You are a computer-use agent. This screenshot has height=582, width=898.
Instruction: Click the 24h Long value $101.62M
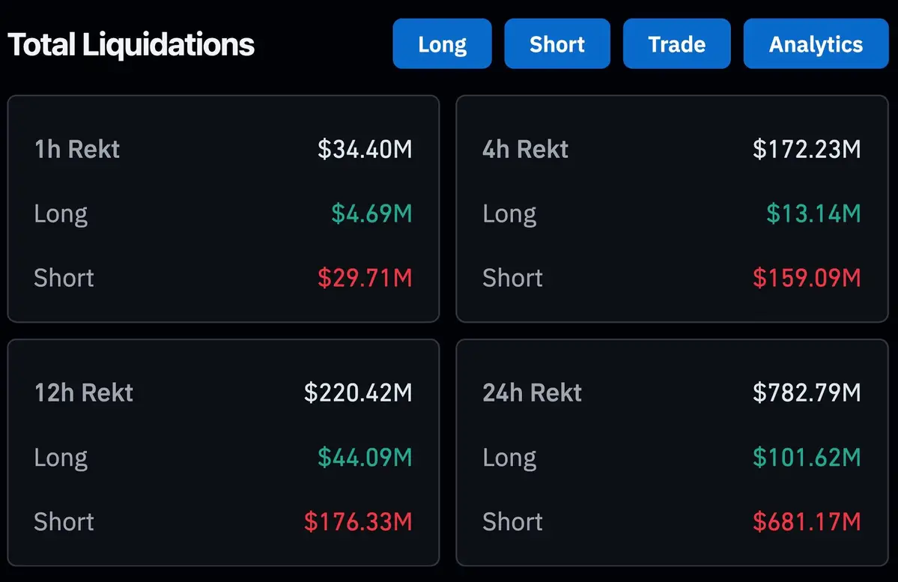[807, 458]
